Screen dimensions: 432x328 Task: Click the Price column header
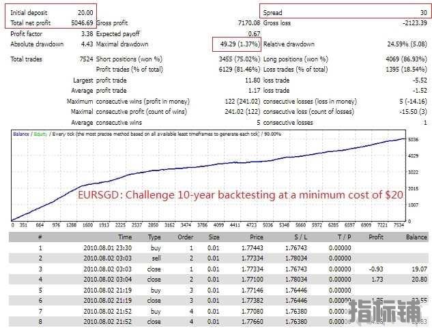(x=257, y=237)
